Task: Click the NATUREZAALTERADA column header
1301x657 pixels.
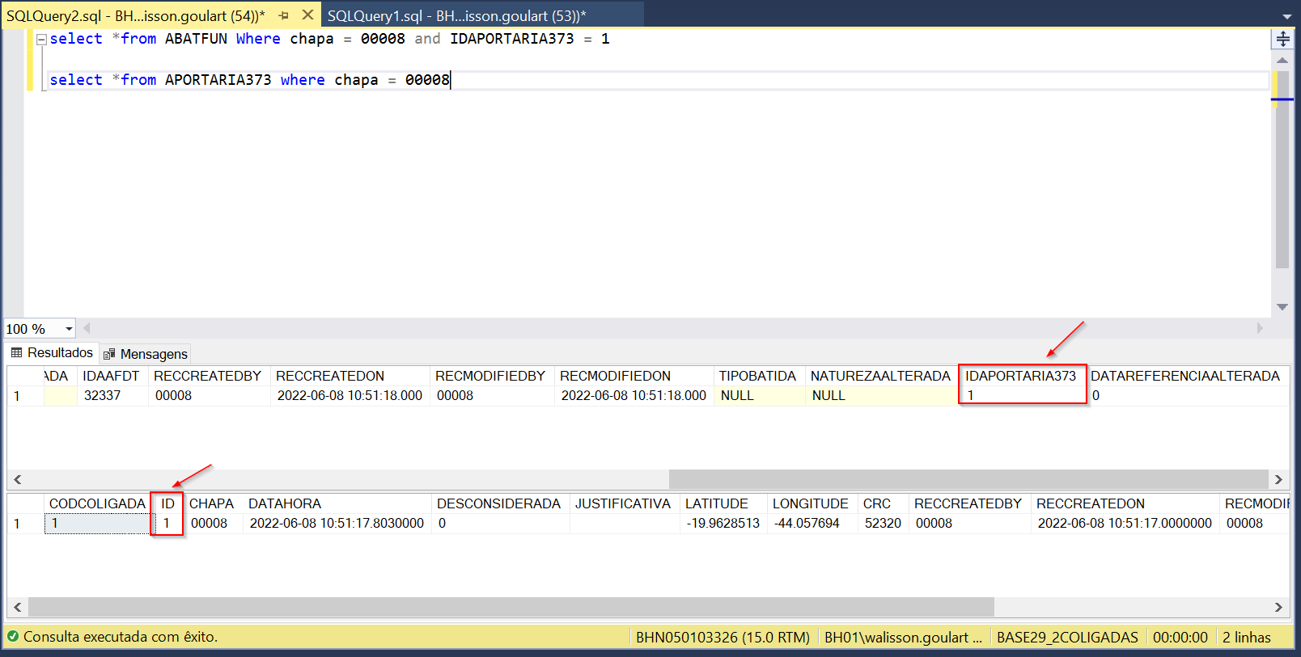Action: pyautogui.click(x=880, y=376)
